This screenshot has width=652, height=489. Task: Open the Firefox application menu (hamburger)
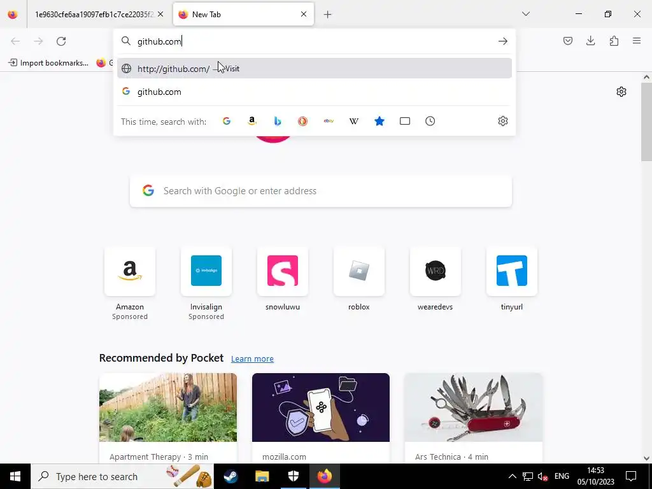pos(637,41)
